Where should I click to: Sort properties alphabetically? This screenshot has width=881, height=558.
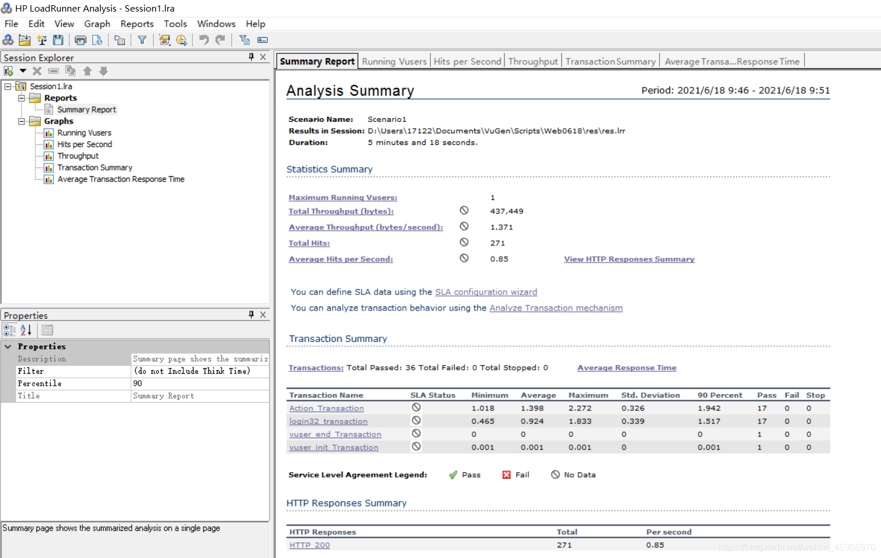(26, 330)
